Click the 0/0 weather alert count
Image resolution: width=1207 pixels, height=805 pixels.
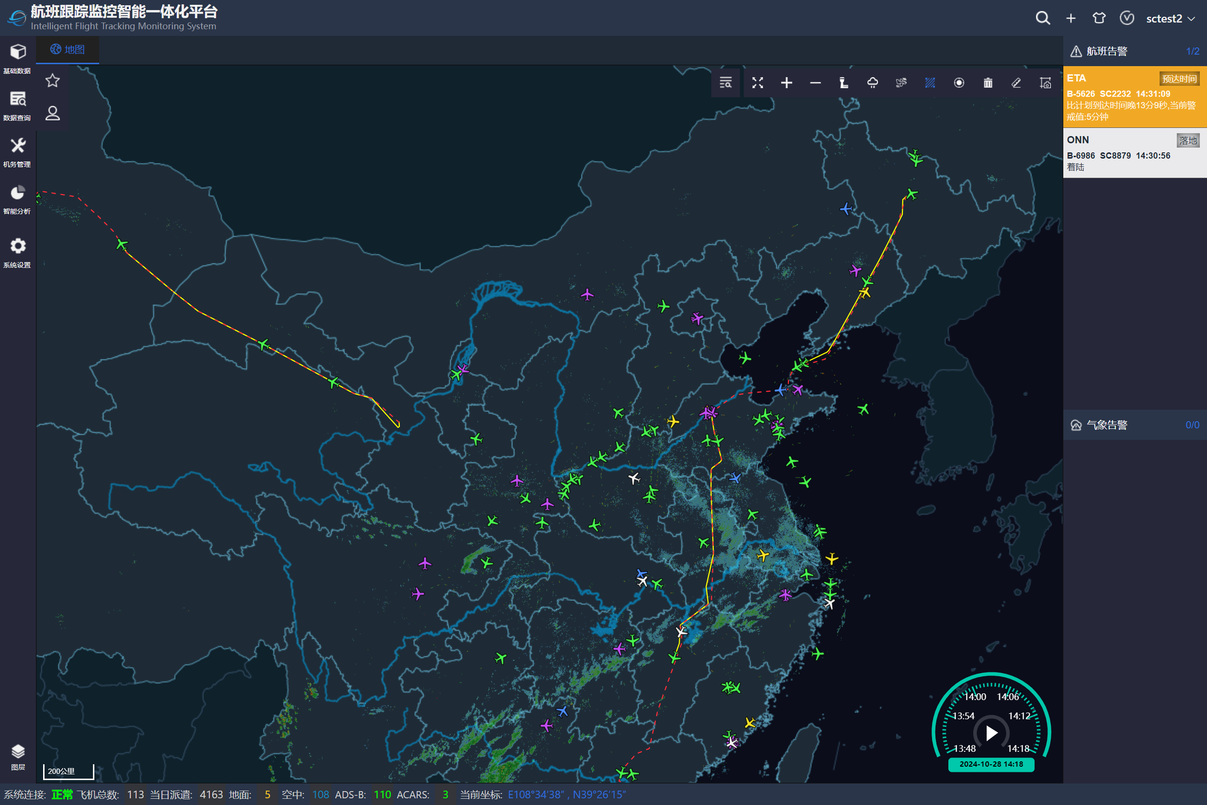[x=1192, y=425]
